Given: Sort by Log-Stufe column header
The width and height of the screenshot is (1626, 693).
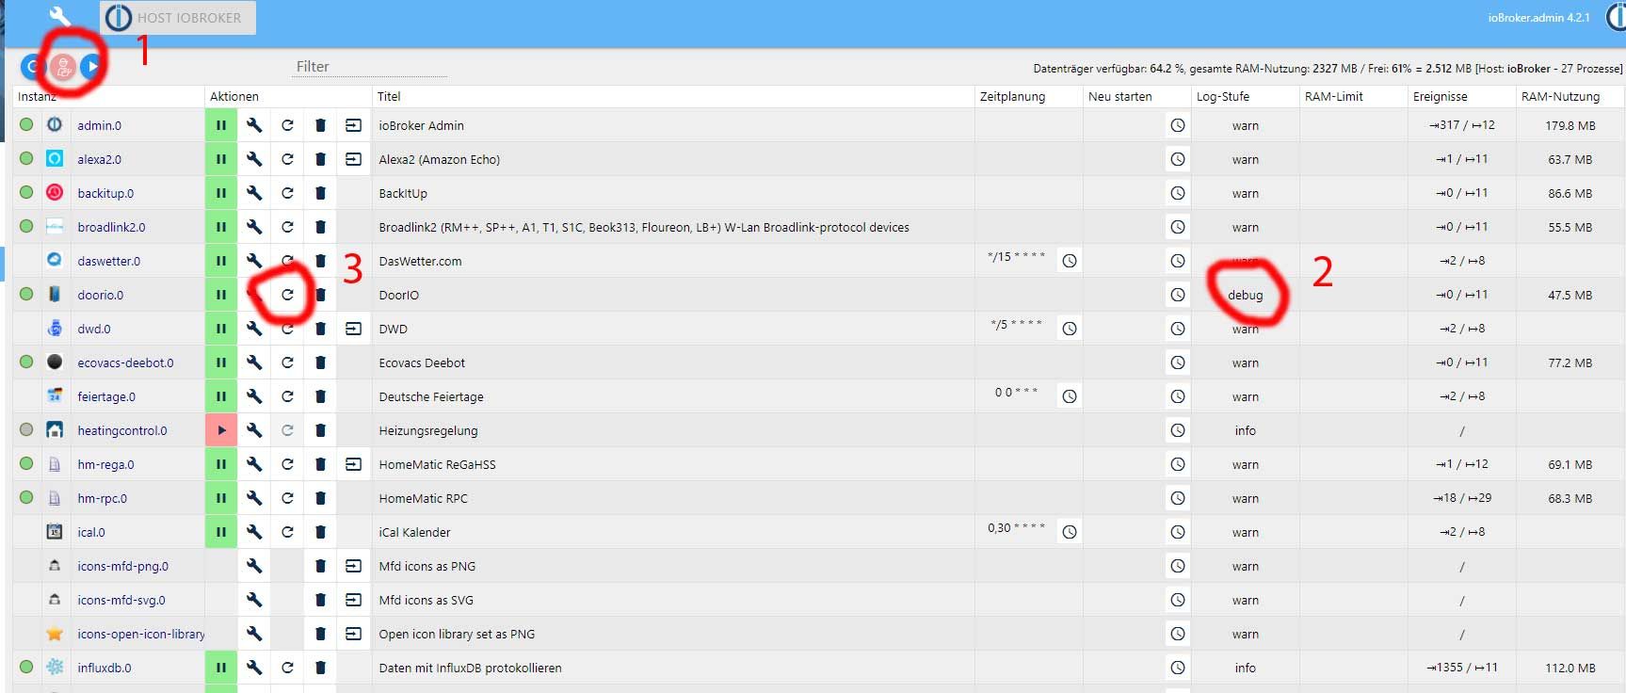Looking at the screenshot, I should (1222, 96).
